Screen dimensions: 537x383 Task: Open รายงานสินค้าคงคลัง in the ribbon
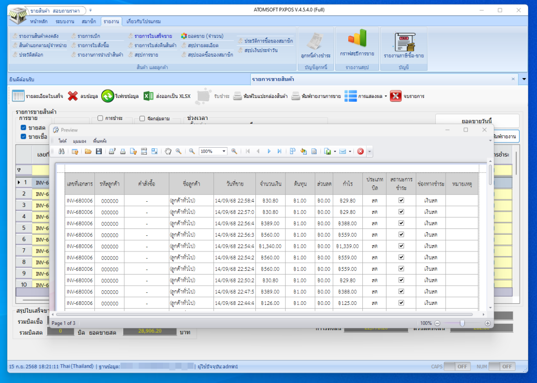click(36, 36)
